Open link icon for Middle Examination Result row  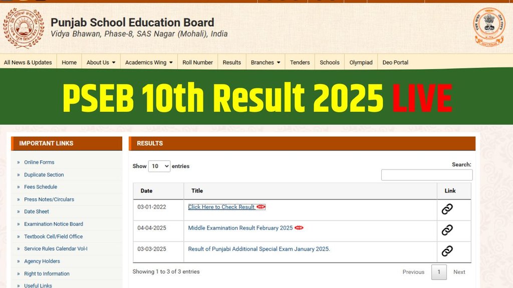(447, 230)
